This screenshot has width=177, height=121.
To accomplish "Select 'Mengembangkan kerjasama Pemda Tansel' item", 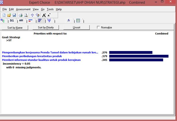I will tap(50, 53).
